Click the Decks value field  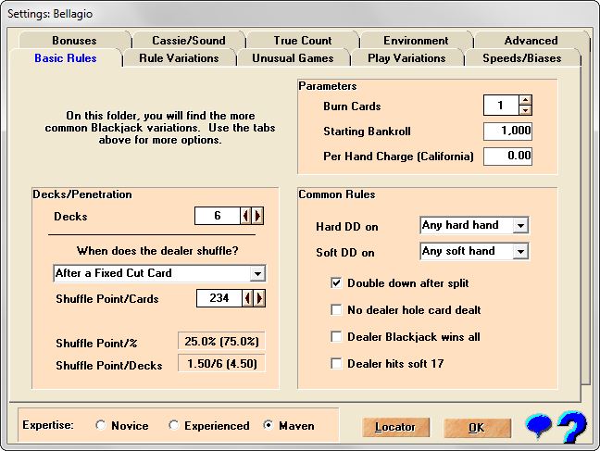click(218, 216)
